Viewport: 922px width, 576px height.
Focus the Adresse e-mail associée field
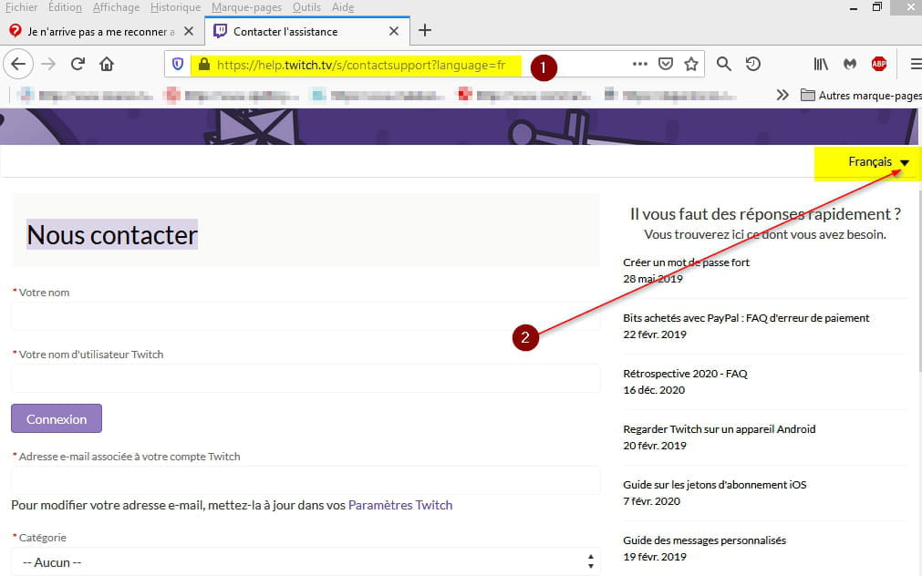(306, 480)
